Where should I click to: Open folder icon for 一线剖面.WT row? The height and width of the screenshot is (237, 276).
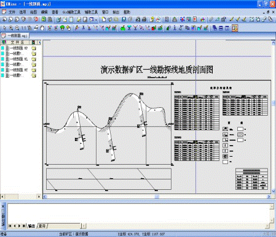tap(34, 70)
